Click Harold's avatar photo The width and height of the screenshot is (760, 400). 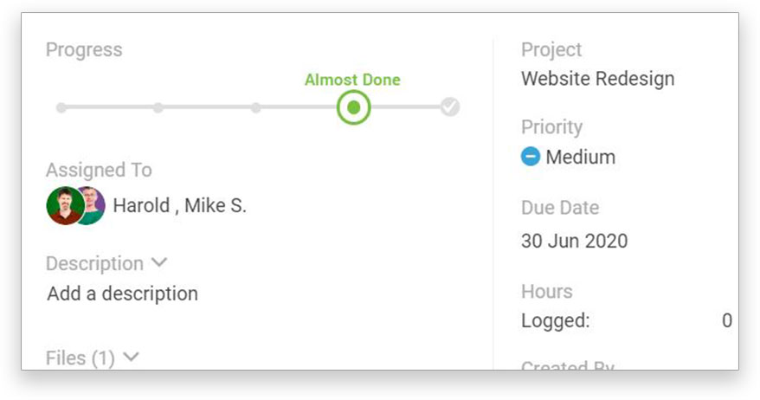click(x=65, y=205)
